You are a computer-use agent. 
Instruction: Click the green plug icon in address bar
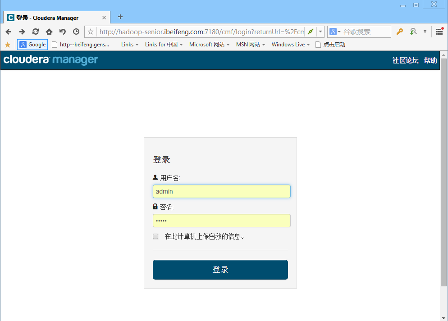(311, 32)
